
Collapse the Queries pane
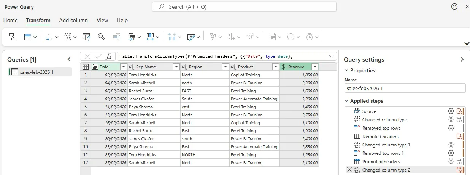click(69, 59)
